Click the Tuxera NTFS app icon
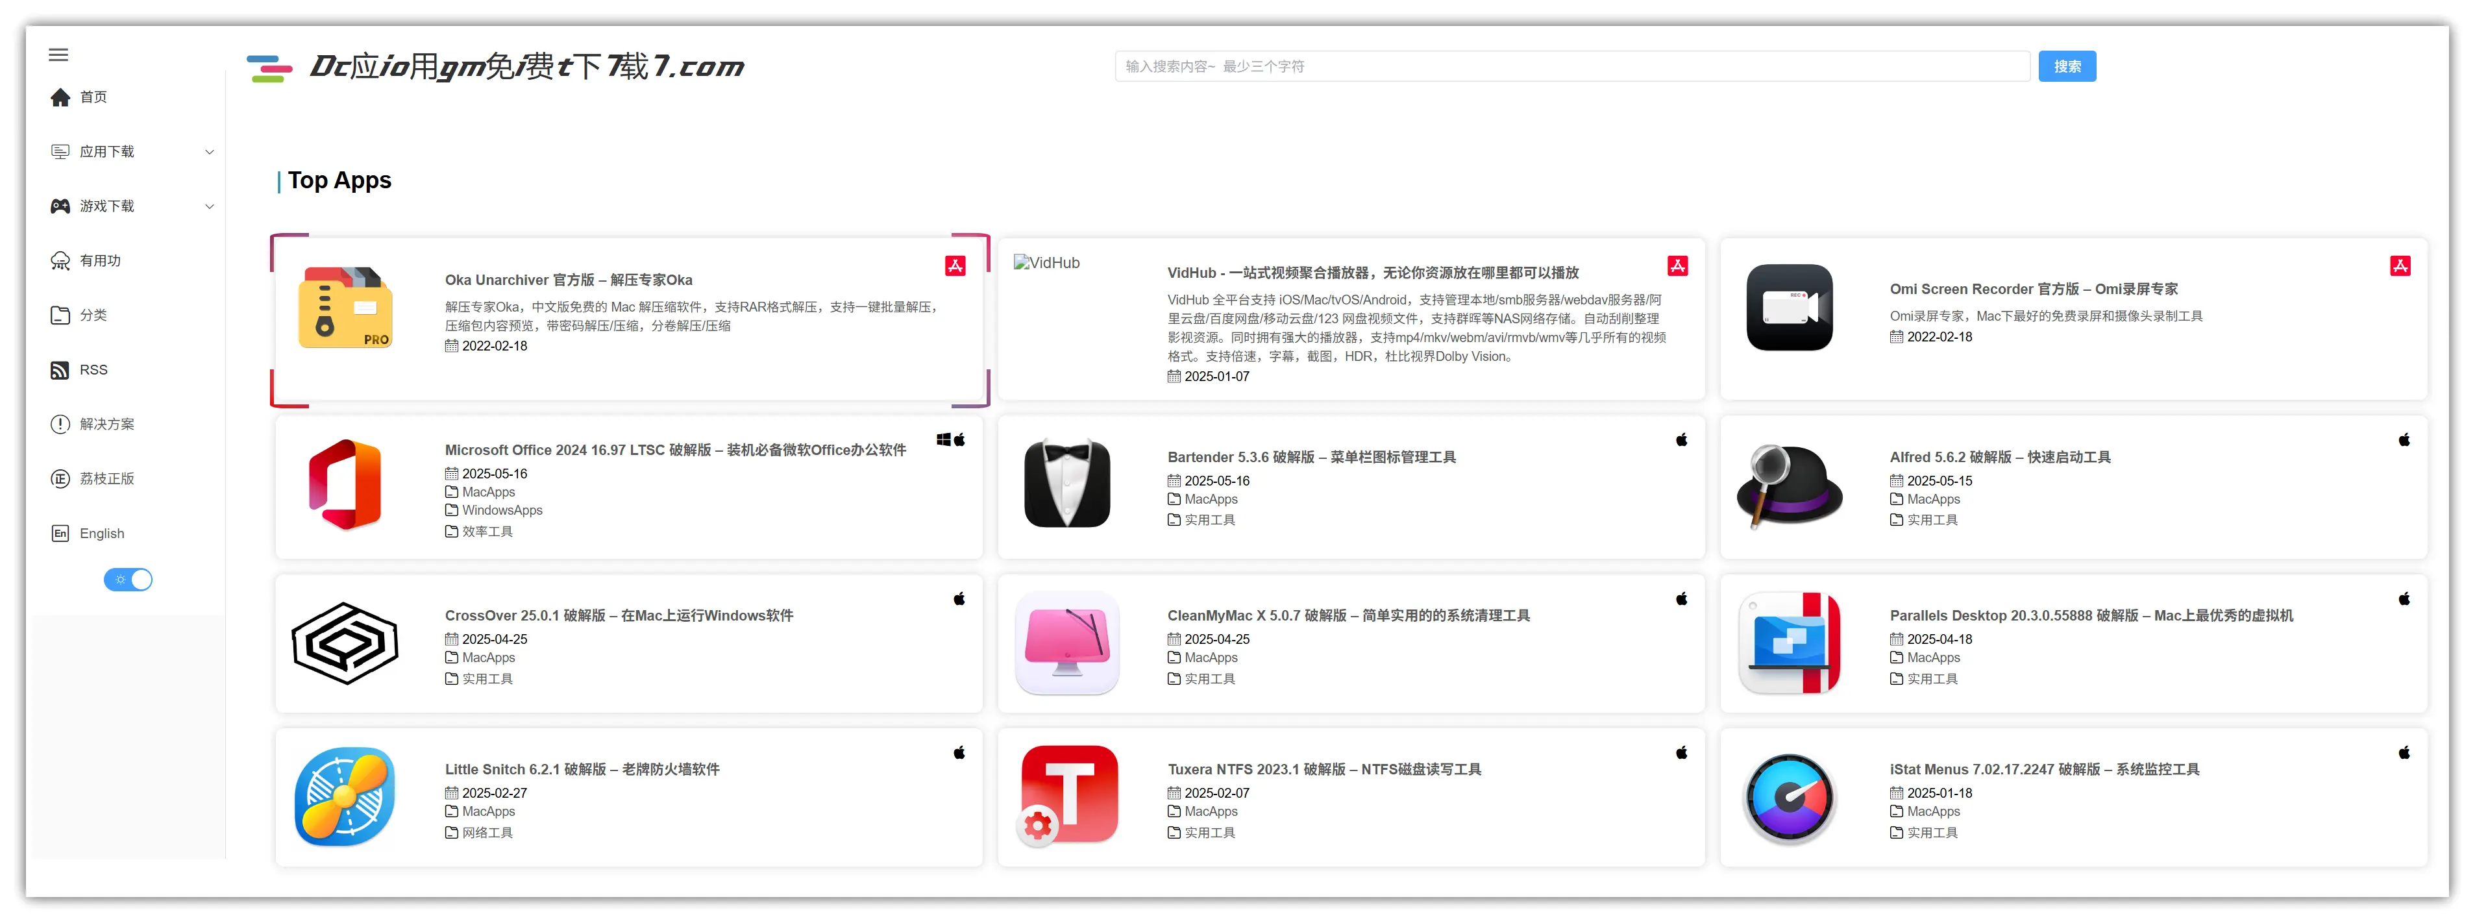The width and height of the screenshot is (2475, 923). (1068, 795)
